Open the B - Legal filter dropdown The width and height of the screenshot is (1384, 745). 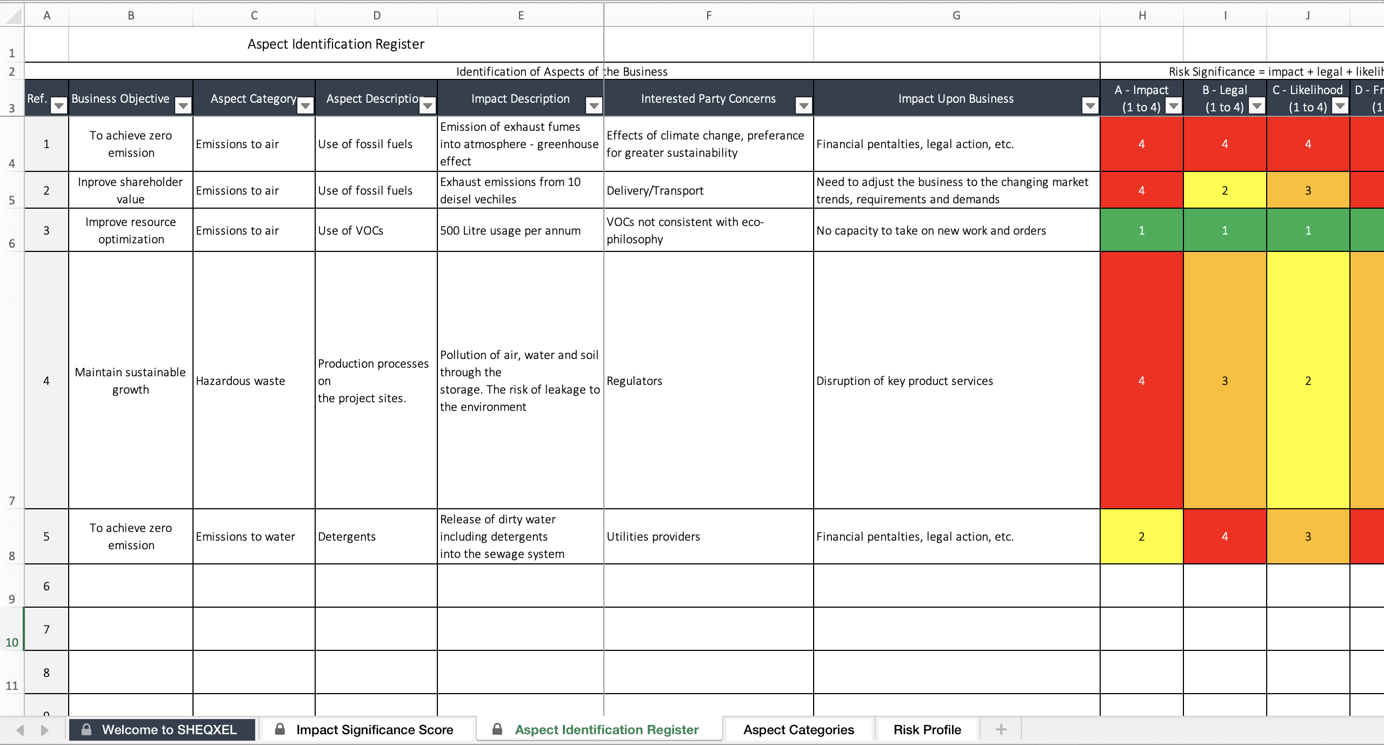[1257, 105]
